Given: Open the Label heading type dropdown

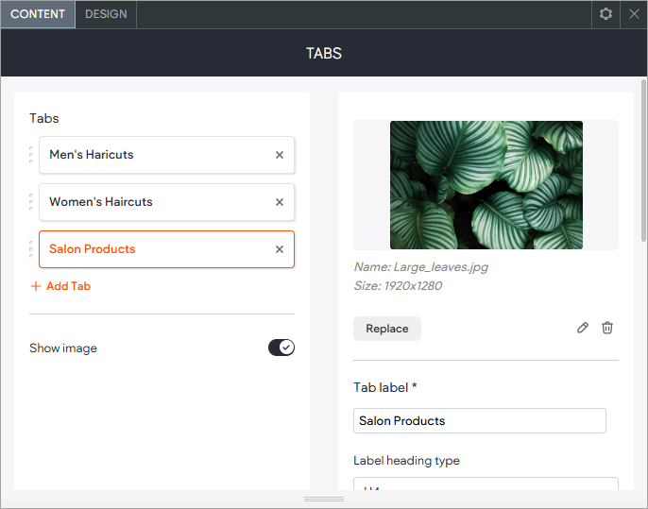Looking at the screenshot, I should point(486,486).
